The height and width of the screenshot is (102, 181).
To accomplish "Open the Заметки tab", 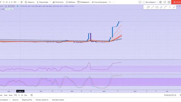I will (x=15, y=100).
